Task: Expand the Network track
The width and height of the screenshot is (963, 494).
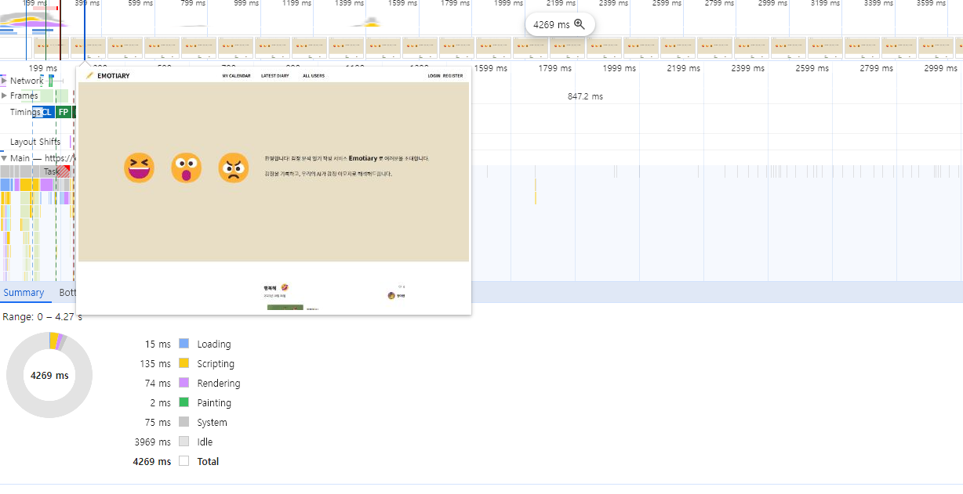Action: click(x=4, y=81)
